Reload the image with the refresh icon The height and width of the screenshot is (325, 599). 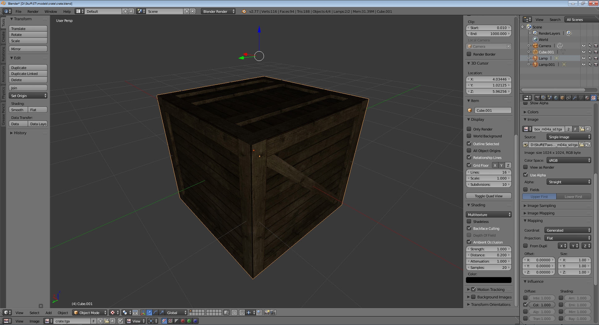[588, 145]
